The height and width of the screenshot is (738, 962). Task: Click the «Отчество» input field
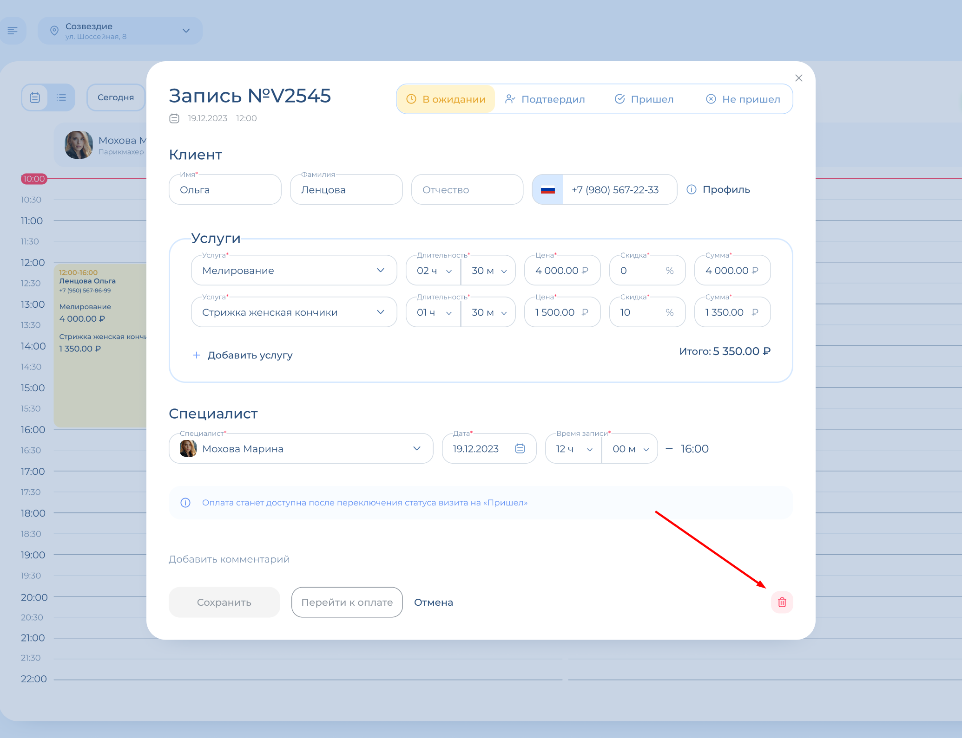click(468, 189)
